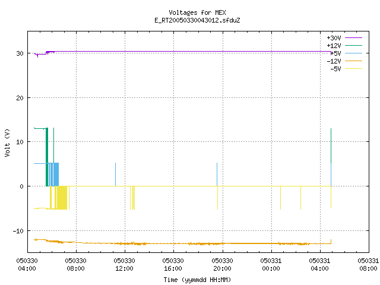The height and width of the screenshot is (285, 380).
Task: Click the '+12V' legend label
Action: pyautogui.click(x=334, y=46)
